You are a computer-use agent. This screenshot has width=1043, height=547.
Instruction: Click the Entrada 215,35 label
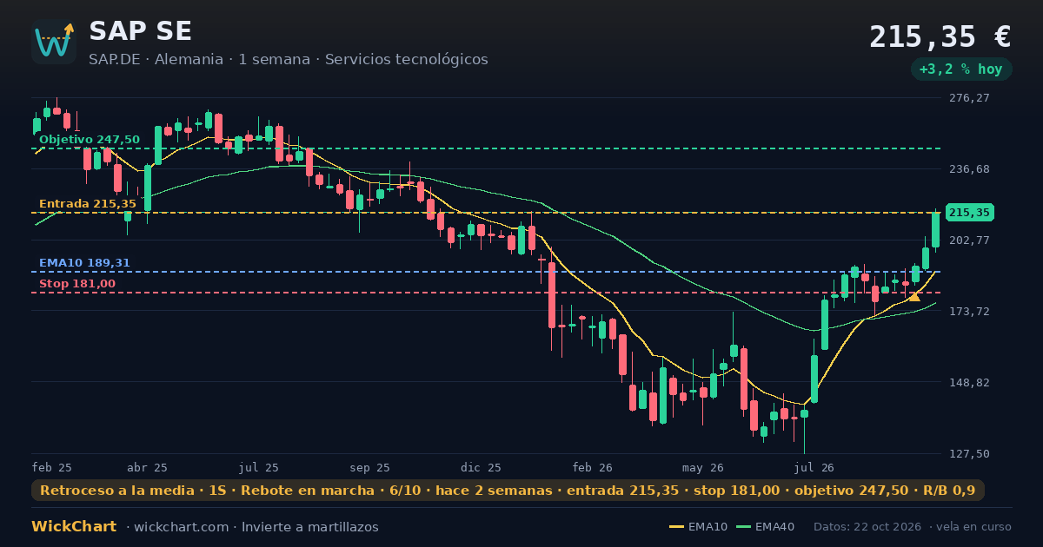point(87,204)
